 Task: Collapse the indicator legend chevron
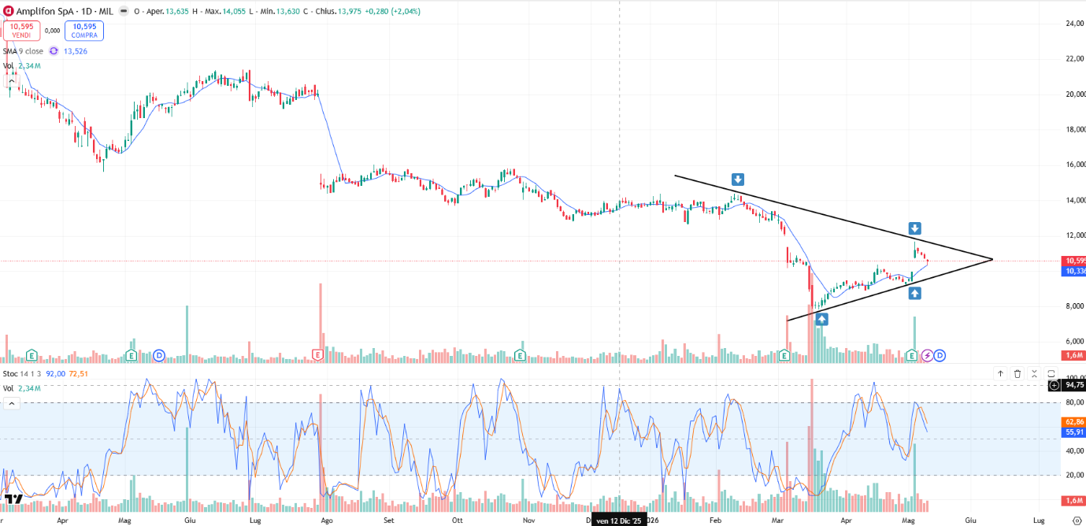[12, 80]
